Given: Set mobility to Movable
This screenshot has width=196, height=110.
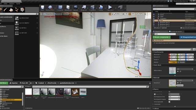Looking at the screenshot, I should [x=181, y=62].
